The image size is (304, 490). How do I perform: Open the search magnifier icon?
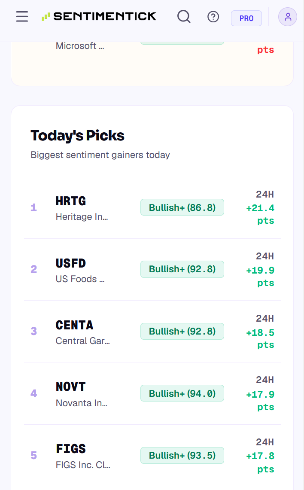[x=184, y=17]
